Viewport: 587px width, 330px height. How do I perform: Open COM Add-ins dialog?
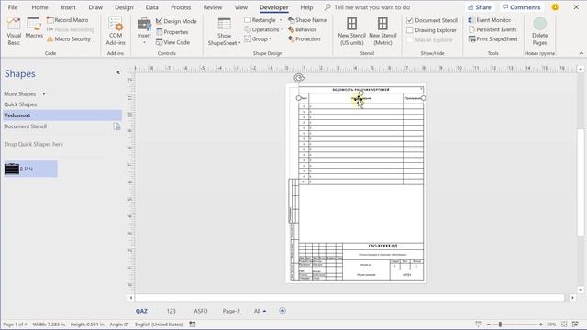[116, 31]
